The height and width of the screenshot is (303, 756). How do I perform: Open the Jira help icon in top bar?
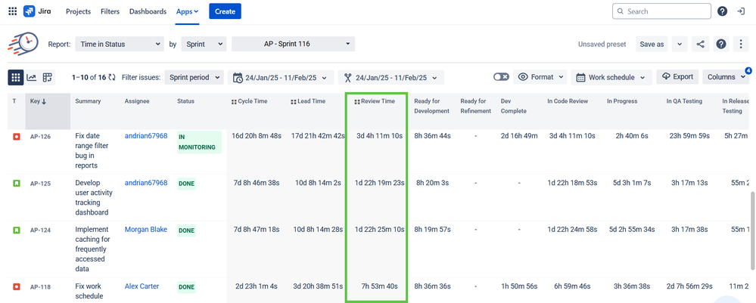[722, 11]
